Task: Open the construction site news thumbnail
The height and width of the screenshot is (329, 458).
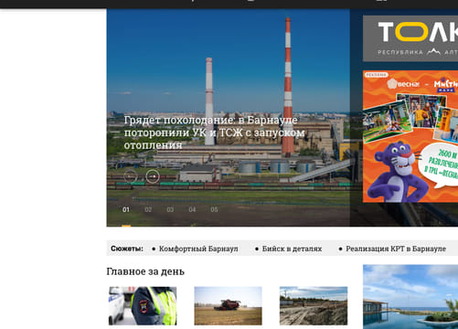Action: pos(314,305)
